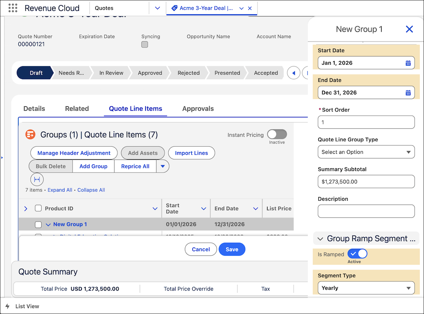Image resolution: width=424 pixels, height=314 pixels.
Task: Click the Groups quote line items icon
Action: 30,135
